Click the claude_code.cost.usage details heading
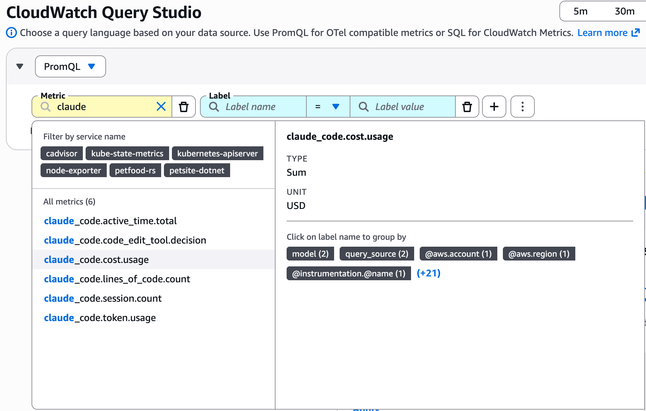The width and height of the screenshot is (646, 411). pos(340,137)
